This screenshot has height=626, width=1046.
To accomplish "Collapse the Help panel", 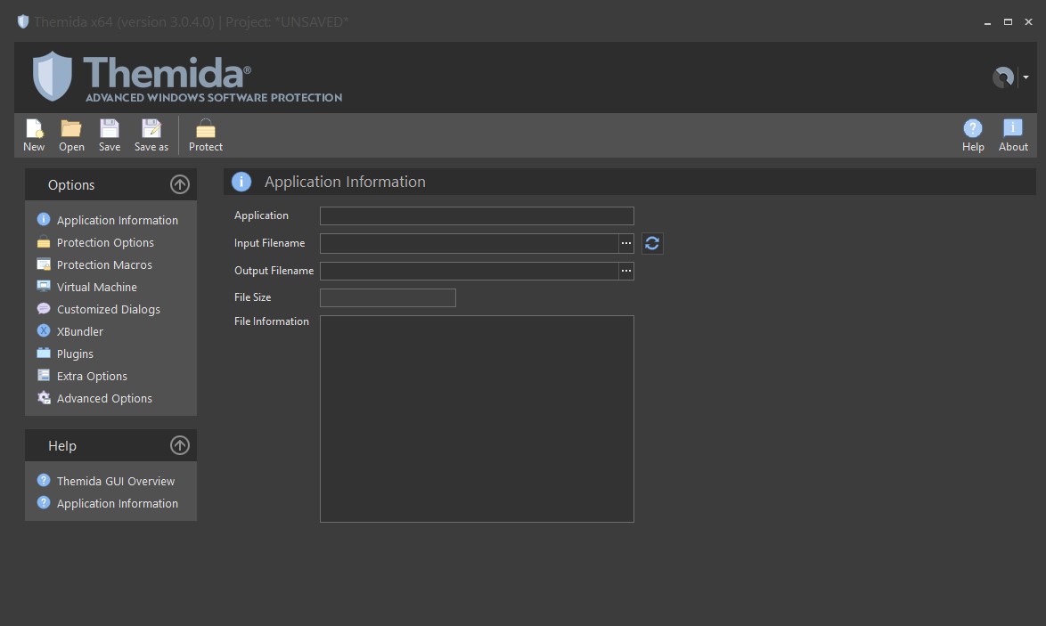I will 180,445.
